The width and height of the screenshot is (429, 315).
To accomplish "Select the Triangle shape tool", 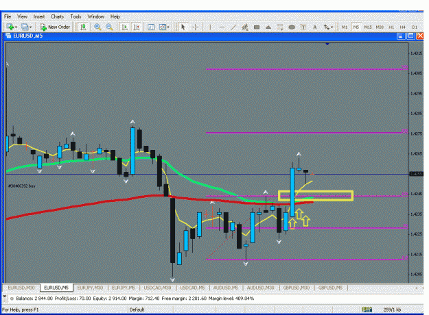I will 268,27.
